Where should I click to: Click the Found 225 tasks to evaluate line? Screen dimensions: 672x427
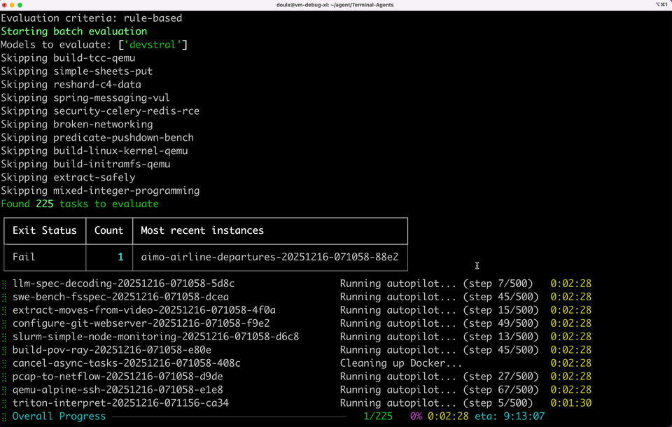pos(80,204)
